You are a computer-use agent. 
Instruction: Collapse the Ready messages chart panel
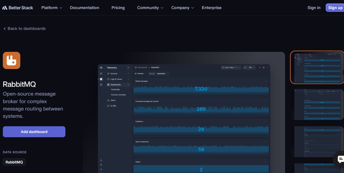(265, 81)
